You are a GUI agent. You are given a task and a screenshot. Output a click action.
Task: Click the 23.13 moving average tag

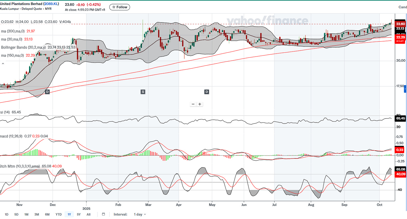[401, 28]
